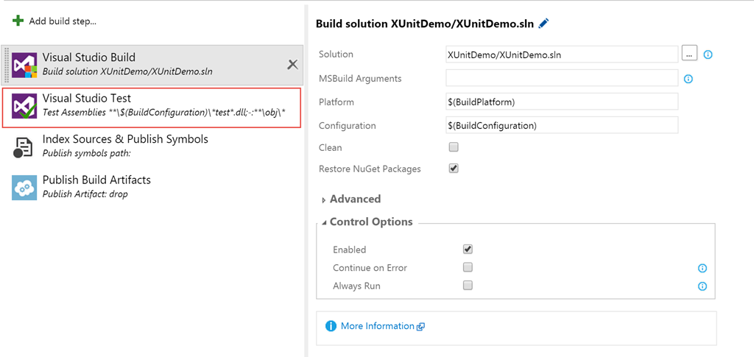
Task: Click the pencil icon to rename build step
Action: click(544, 23)
